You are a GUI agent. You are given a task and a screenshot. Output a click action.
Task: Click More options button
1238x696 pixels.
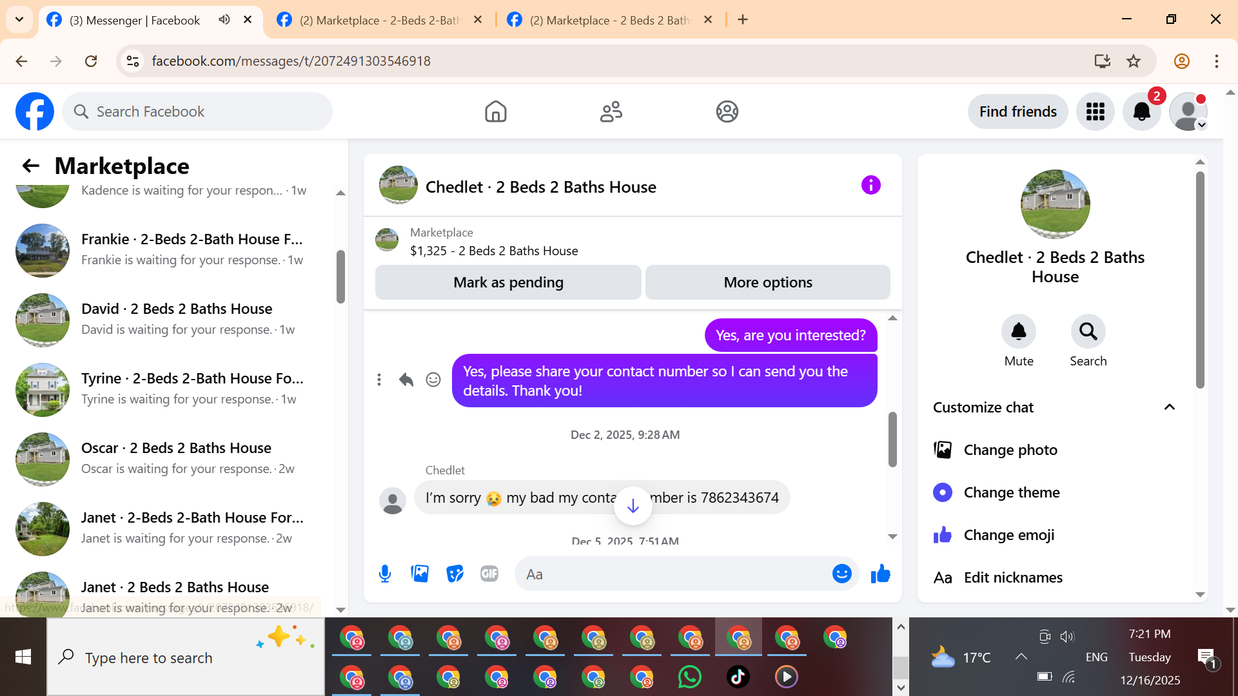click(768, 282)
